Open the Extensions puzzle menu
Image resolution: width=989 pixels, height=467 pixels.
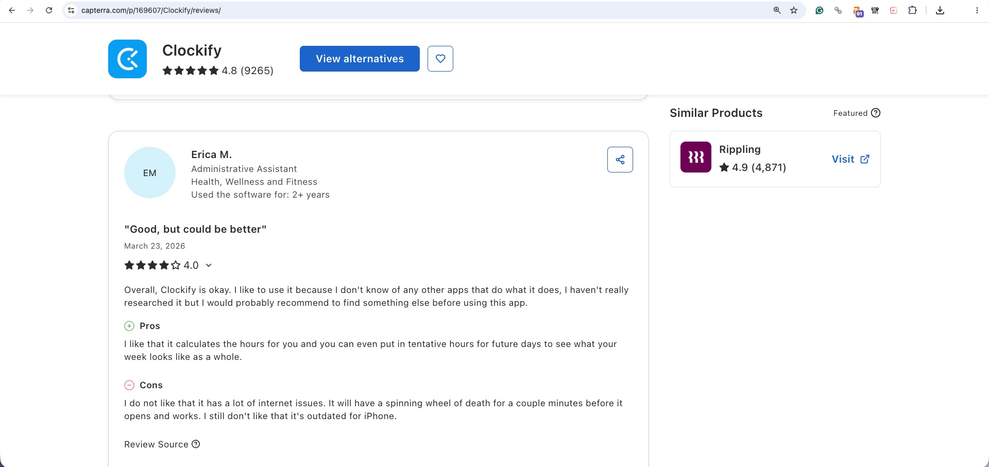click(x=912, y=10)
